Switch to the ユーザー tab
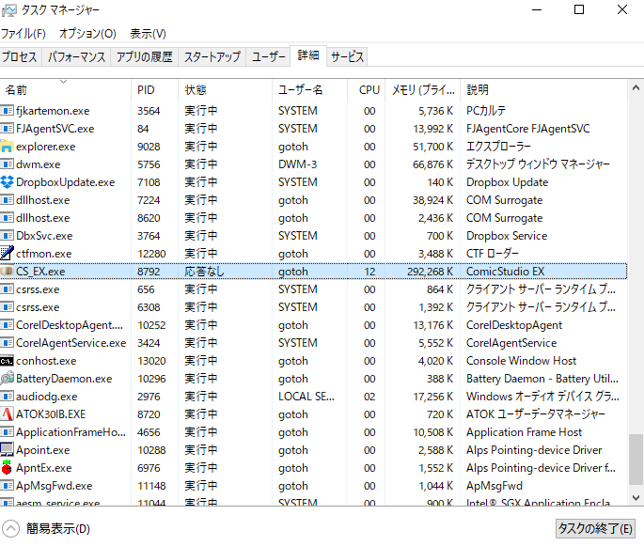Viewport: 644px width, 546px height. [268, 56]
